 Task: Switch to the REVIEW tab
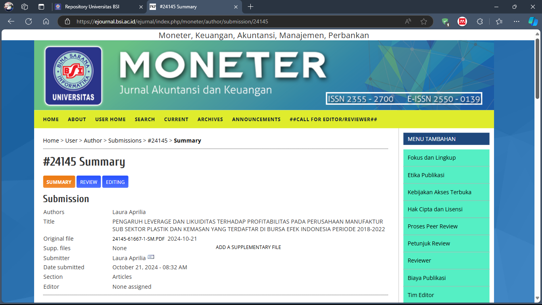[89, 182]
